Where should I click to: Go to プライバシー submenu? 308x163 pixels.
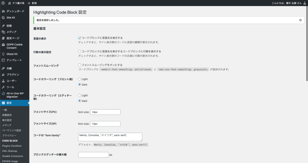(9, 136)
